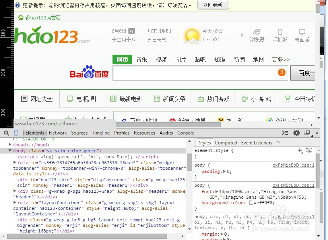Open the 热门游戏 category

point(213,99)
